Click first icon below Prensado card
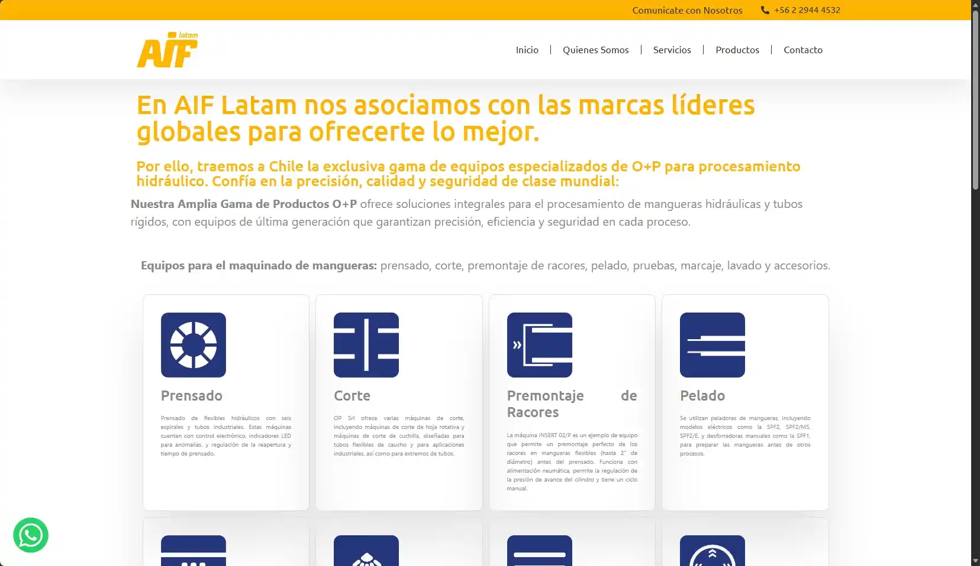This screenshot has height=566, width=980. [x=194, y=551]
